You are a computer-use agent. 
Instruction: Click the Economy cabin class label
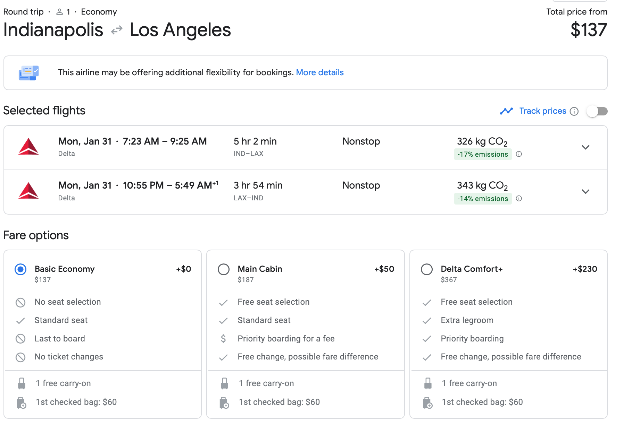99,12
